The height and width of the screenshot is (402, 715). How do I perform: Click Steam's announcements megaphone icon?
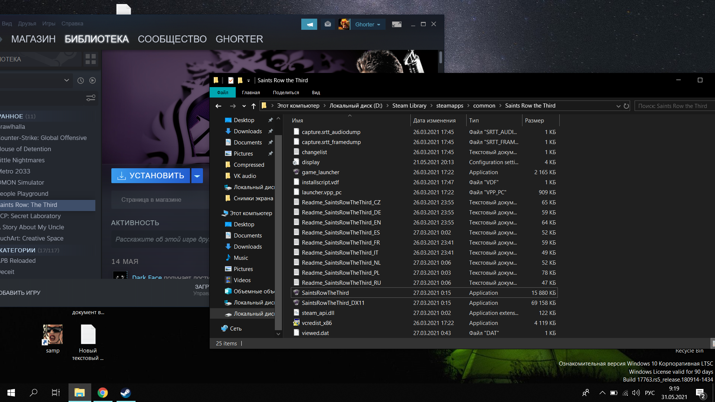click(309, 24)
